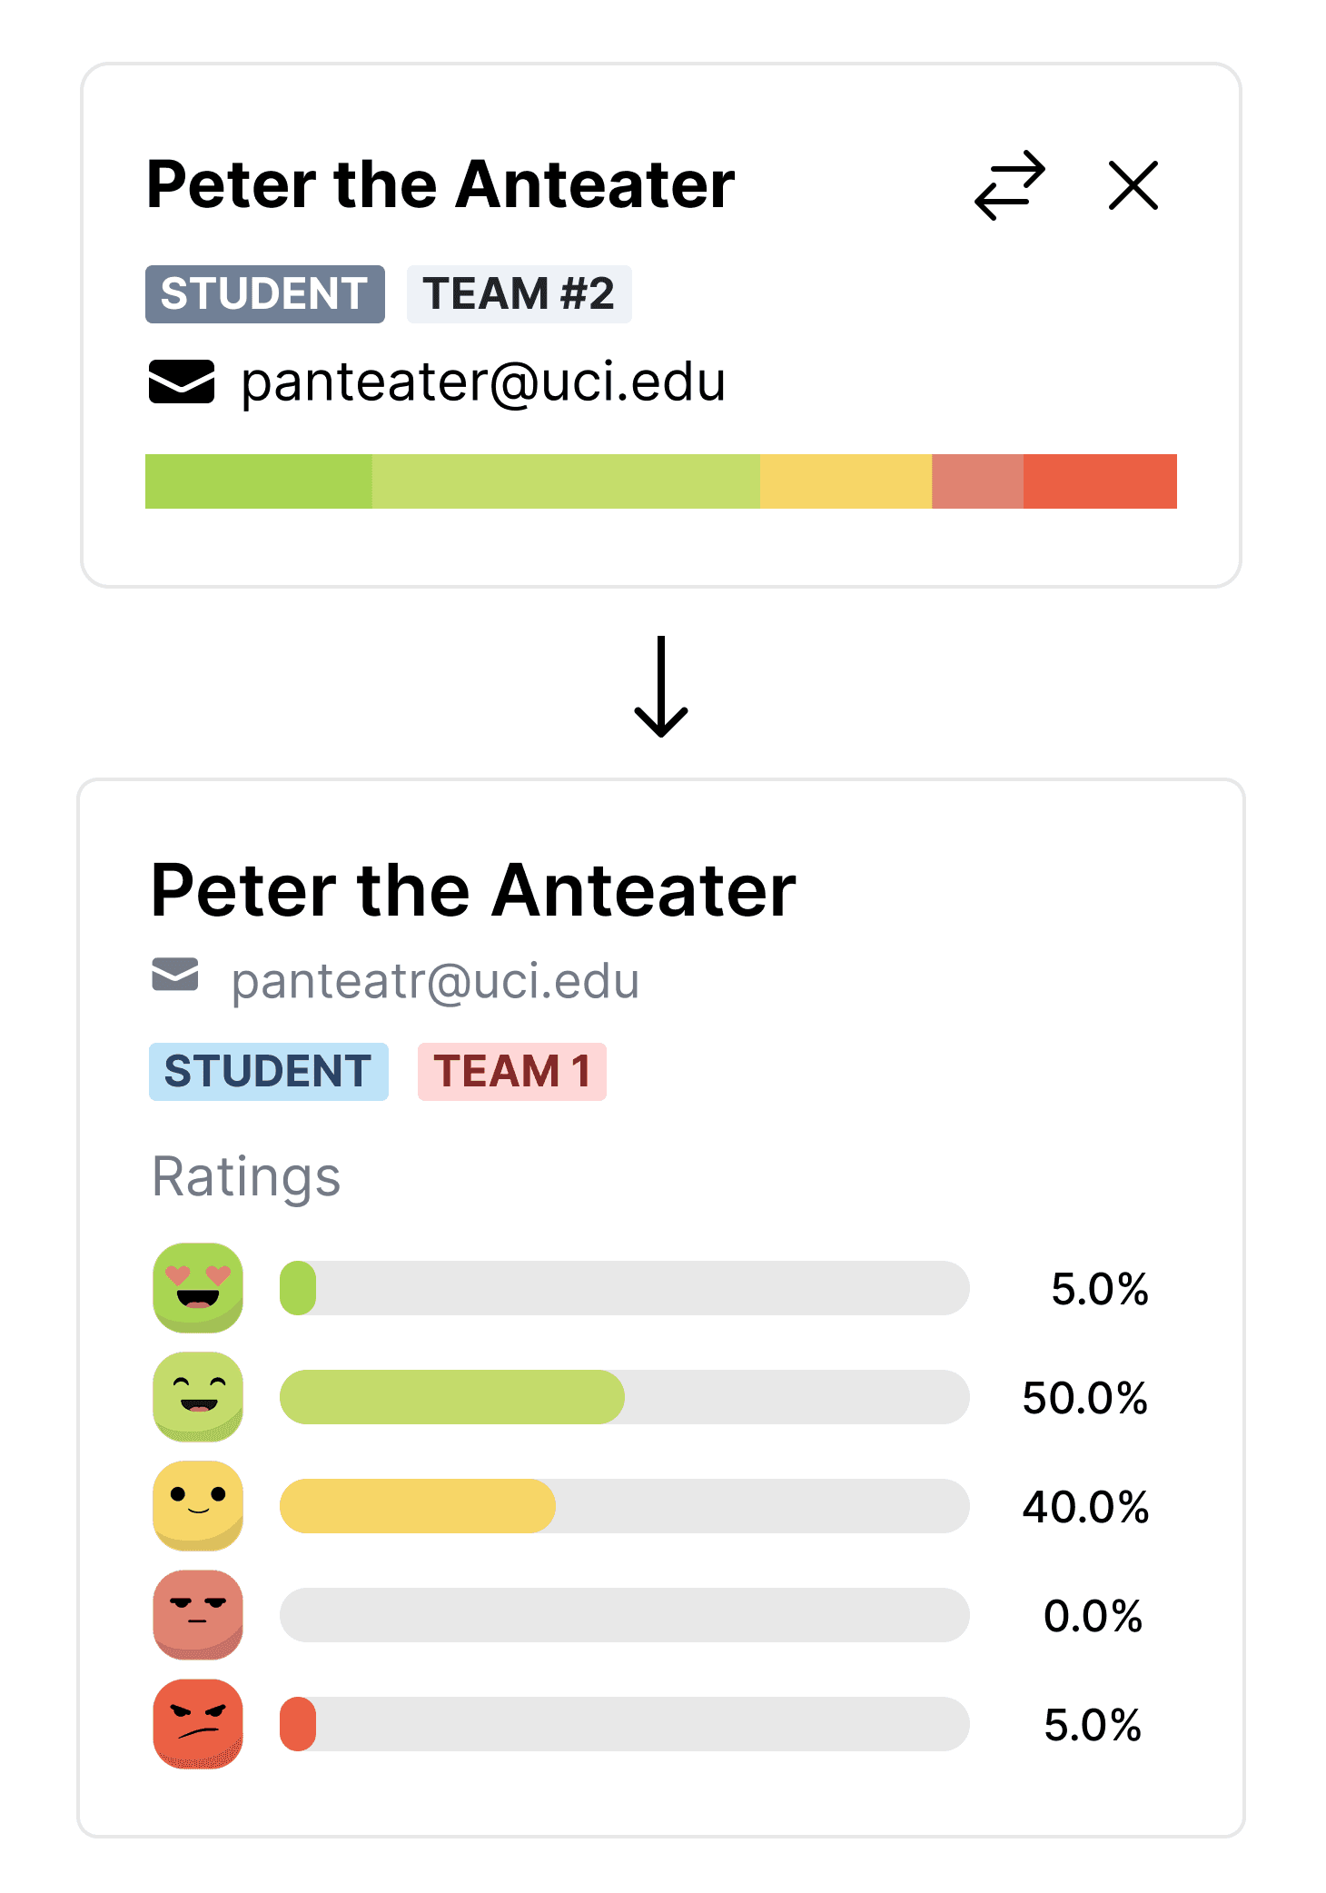Click the down arrow between cards
Image resolution: width=1326 pixels, height=1893 pixels.
pyautogui.click(x=661, y=687)
